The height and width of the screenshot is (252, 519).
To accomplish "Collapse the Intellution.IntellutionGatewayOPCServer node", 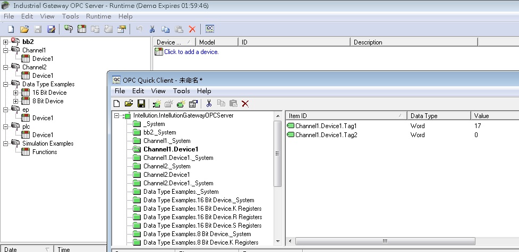I will [x=117, y=115].
